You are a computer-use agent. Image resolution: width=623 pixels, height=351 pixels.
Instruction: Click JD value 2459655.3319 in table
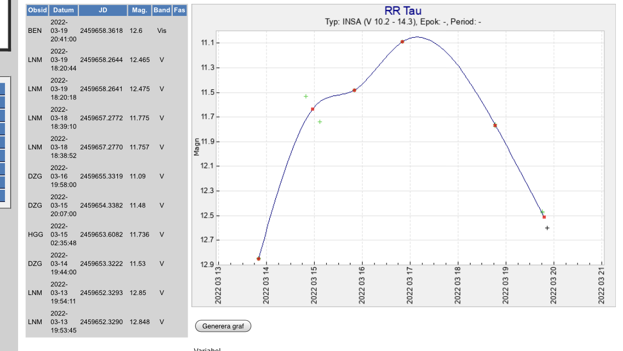click(101, 177)
